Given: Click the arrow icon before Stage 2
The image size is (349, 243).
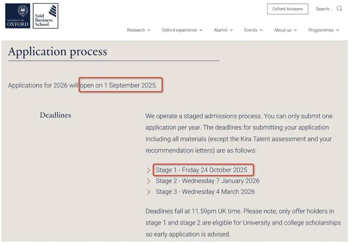Looking at the screenshot, I should pyautogui.click(x=148, y=181).
